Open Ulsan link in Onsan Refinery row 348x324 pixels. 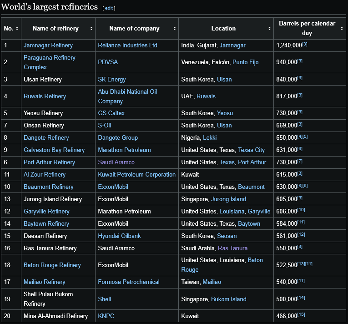(224, 125)
